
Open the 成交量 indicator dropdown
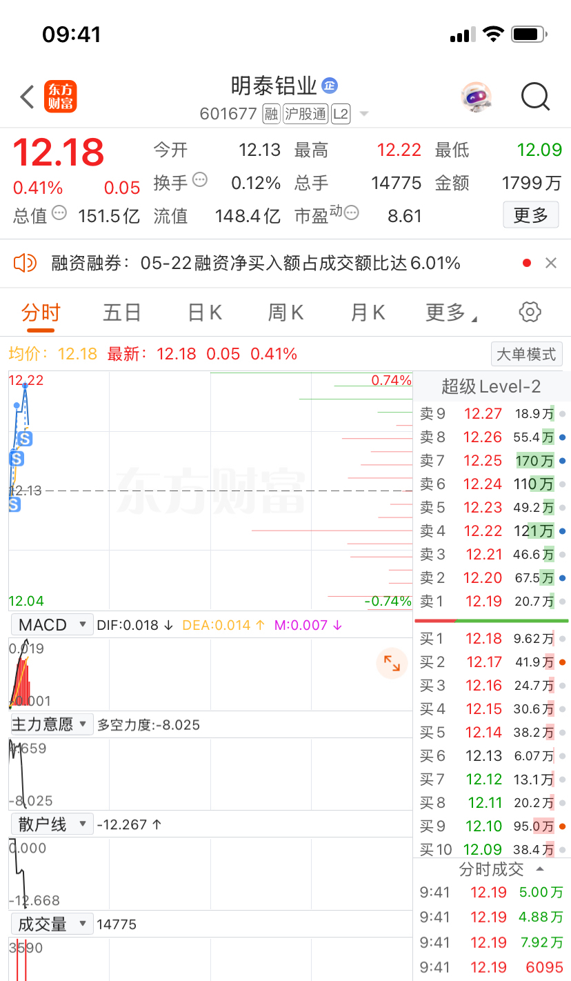point(51,924)
